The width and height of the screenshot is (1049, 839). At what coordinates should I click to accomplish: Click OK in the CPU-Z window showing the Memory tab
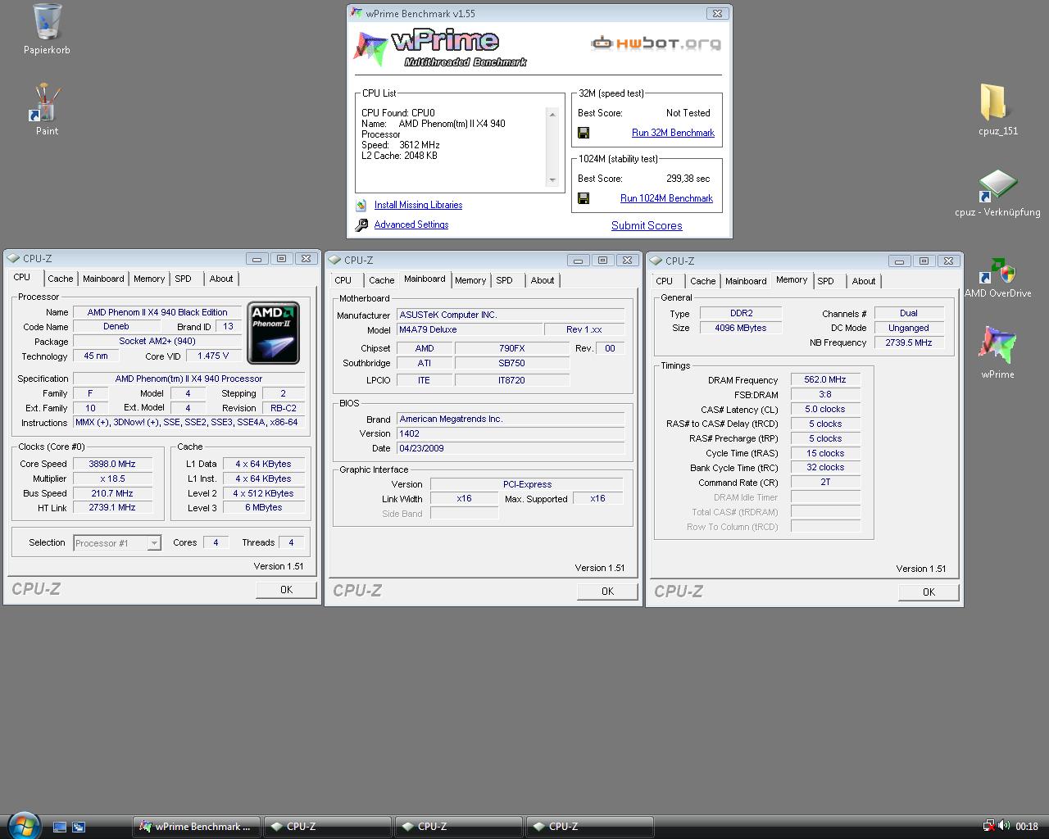929,592
